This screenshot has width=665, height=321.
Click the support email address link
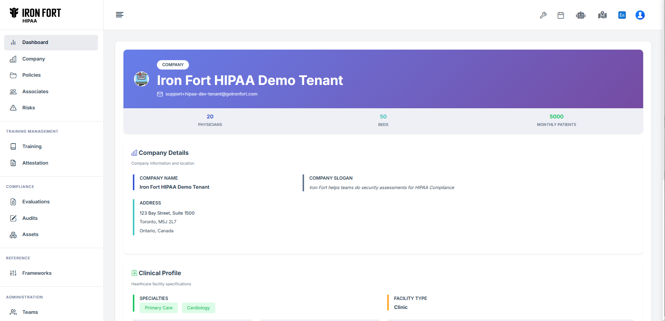pyautogui.click(x=211, y=94)
